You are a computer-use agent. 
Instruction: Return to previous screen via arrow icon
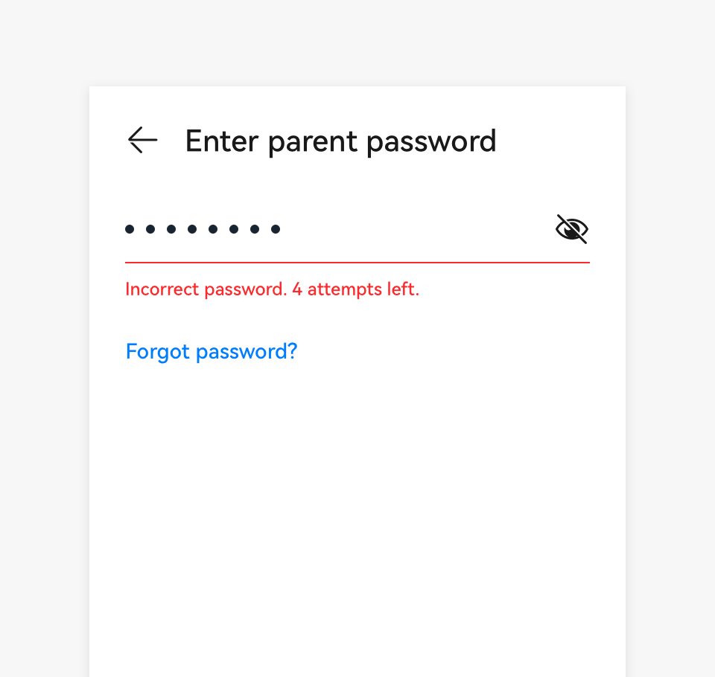click(142, 140)
